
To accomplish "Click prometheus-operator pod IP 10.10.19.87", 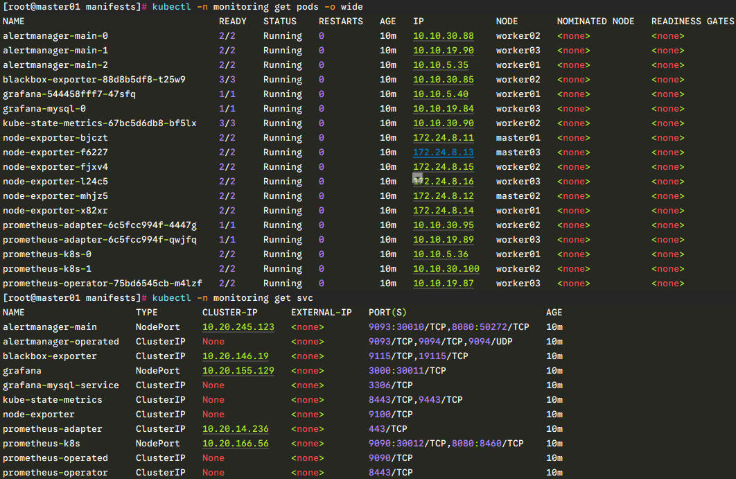I will click(444, 284).
